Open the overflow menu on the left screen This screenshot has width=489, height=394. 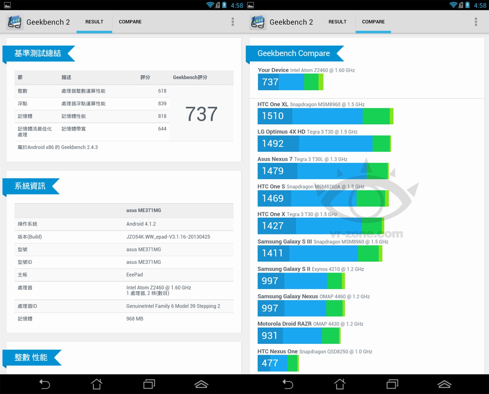pyautogui.click(x=233, y=22)
